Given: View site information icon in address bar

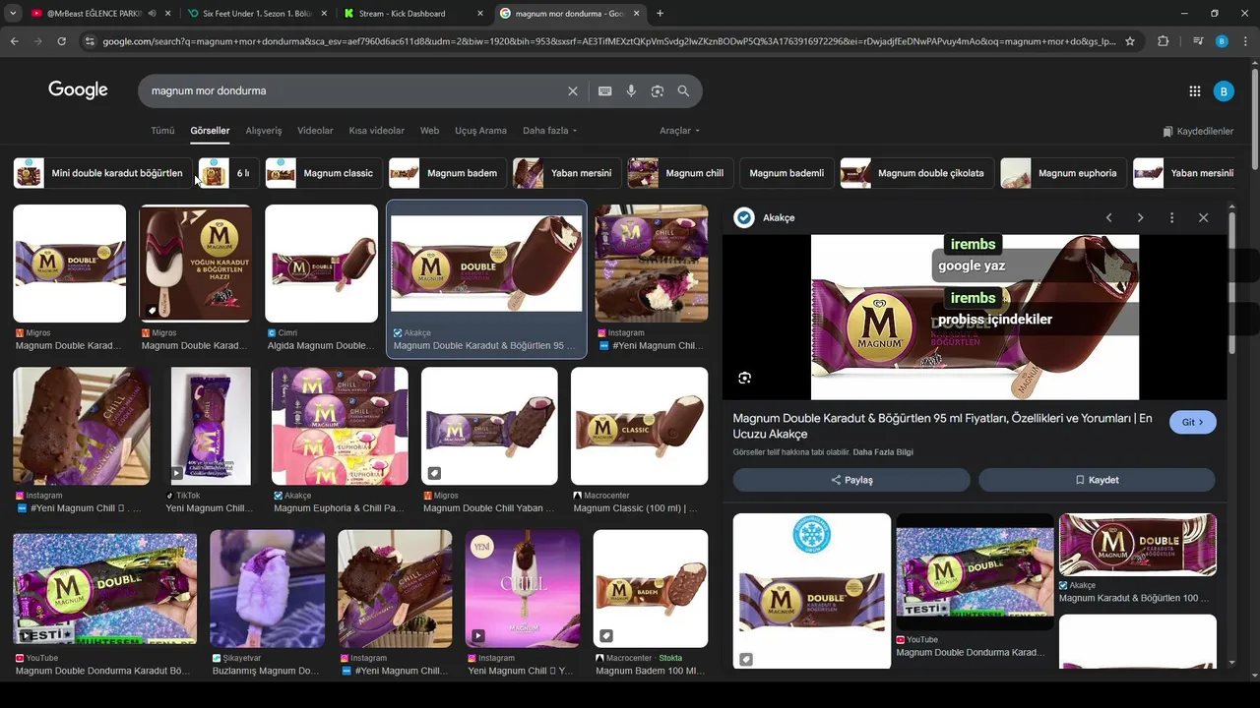Looking at the screenshot, I should (90, 41).
